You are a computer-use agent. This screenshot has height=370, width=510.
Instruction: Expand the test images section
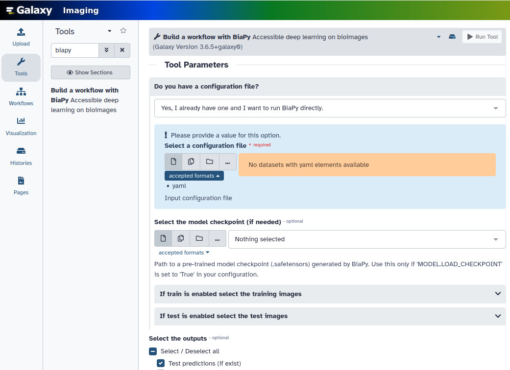tap(330, 316)
